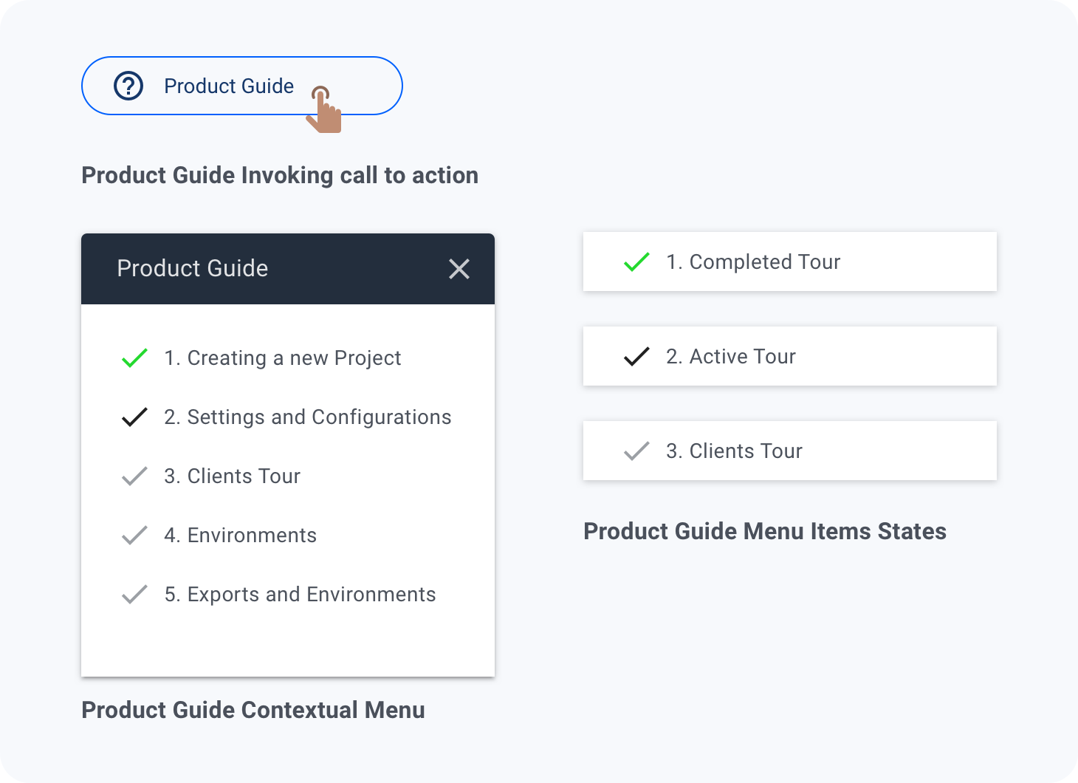Close the Product Guide panel

[459, 269]
